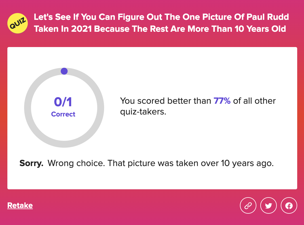This screenshot has height=225, width=304.
Task: Retake the quiz
Action: [x=20, y=205]
